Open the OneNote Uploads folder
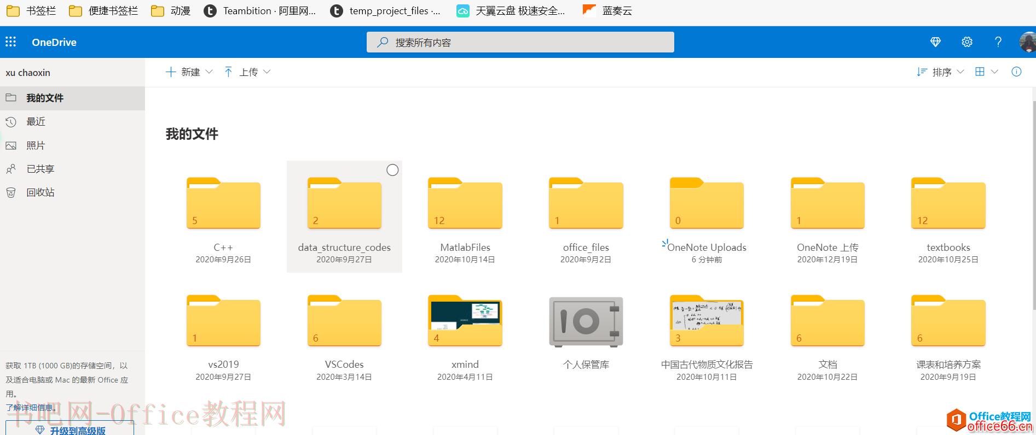Image resolution: width=1036 pixels, height=435 pixels. coord(707,203)
